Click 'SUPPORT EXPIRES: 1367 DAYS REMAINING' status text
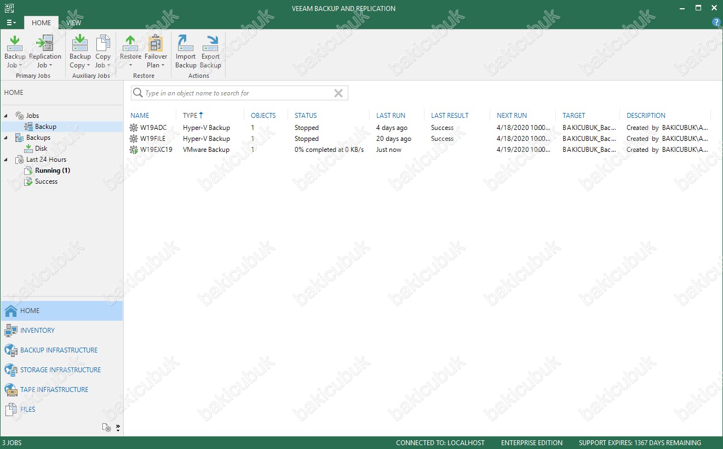 coord(640,443)
